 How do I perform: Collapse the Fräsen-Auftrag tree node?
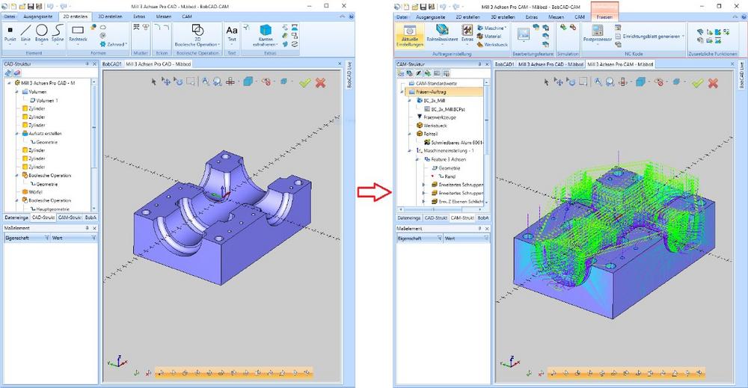402,90
